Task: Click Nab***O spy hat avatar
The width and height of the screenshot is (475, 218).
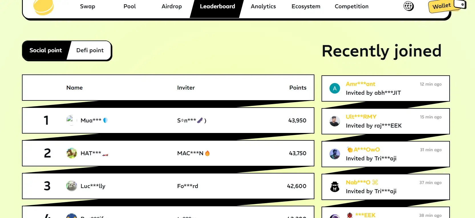Action: [x=335, y=187]
